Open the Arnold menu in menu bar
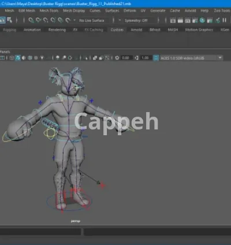231x245 pixels. [x=190, y=11]
